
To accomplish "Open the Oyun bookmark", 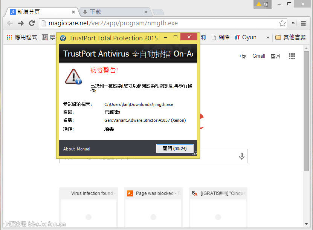I will [x=246, y=37].
